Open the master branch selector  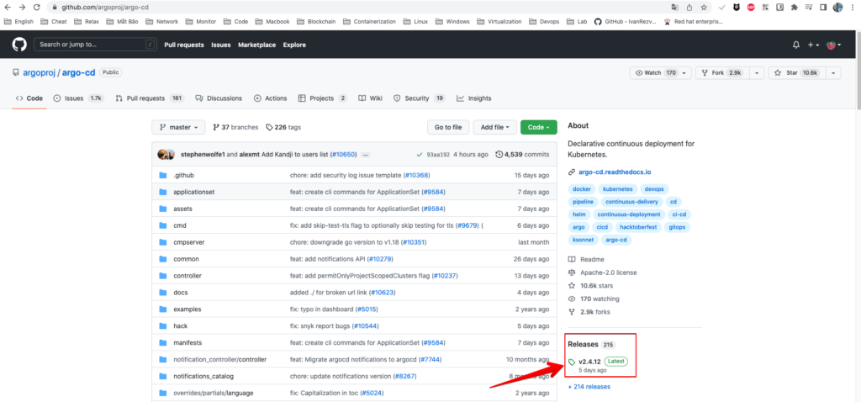point(178,127)
